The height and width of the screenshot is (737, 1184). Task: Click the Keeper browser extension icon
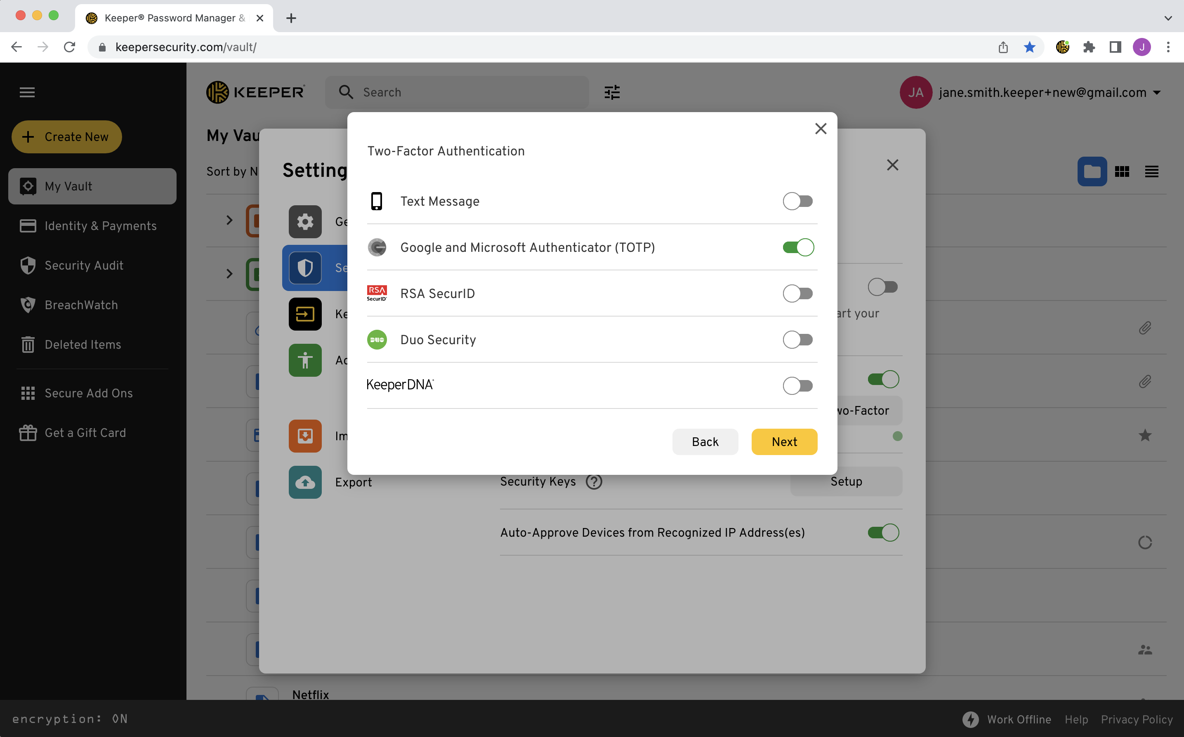tap(1062, 47)
